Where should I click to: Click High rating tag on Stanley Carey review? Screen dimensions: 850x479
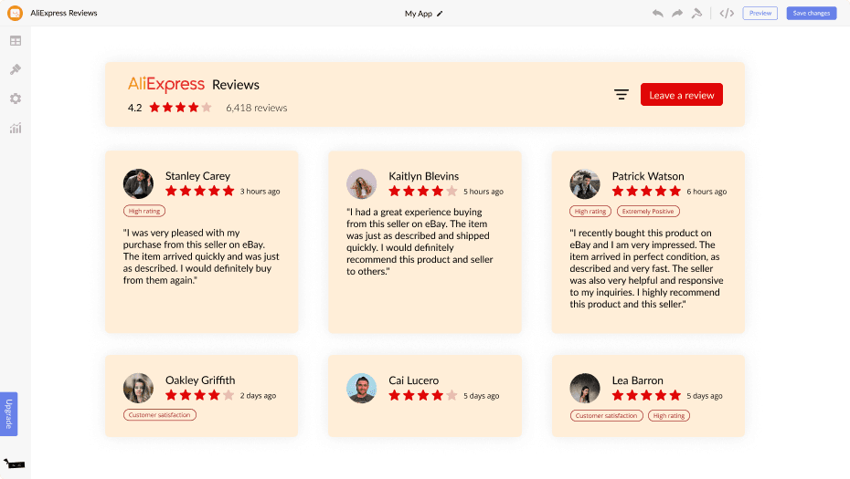(144, 211)
